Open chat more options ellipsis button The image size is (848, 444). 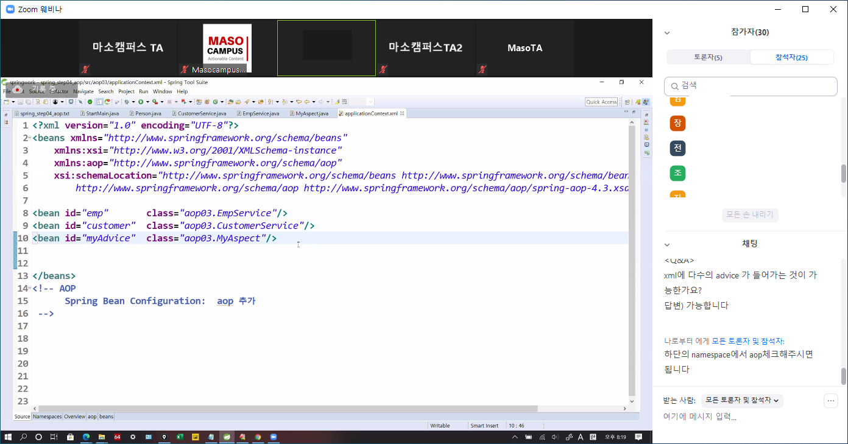(x=830, y=400)
